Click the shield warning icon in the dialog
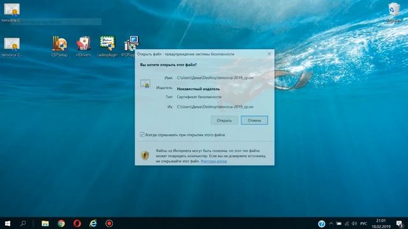 pos(145,155)
